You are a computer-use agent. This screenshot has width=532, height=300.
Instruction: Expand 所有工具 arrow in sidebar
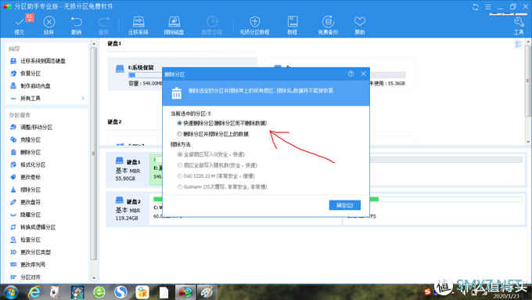pos(83,98)
